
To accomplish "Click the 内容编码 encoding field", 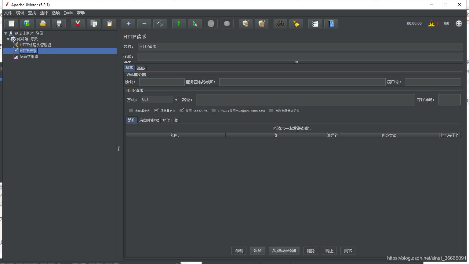I will point(449,100).
